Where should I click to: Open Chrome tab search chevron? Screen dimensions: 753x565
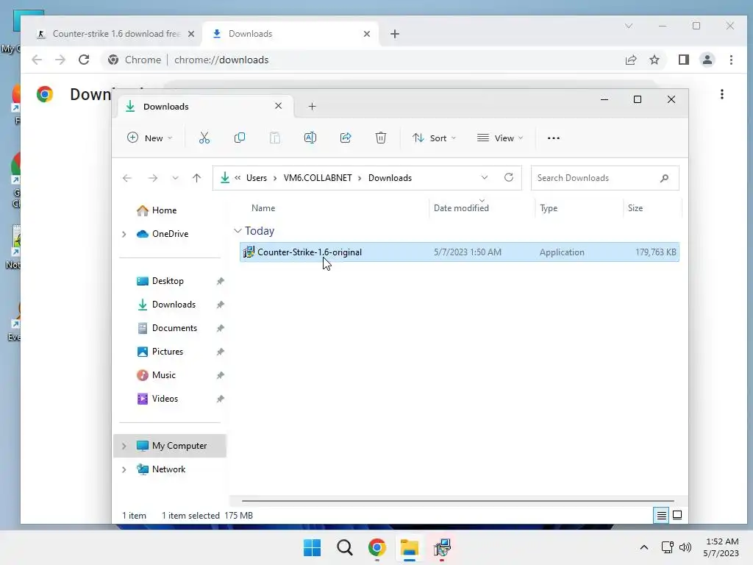point(629,26)
